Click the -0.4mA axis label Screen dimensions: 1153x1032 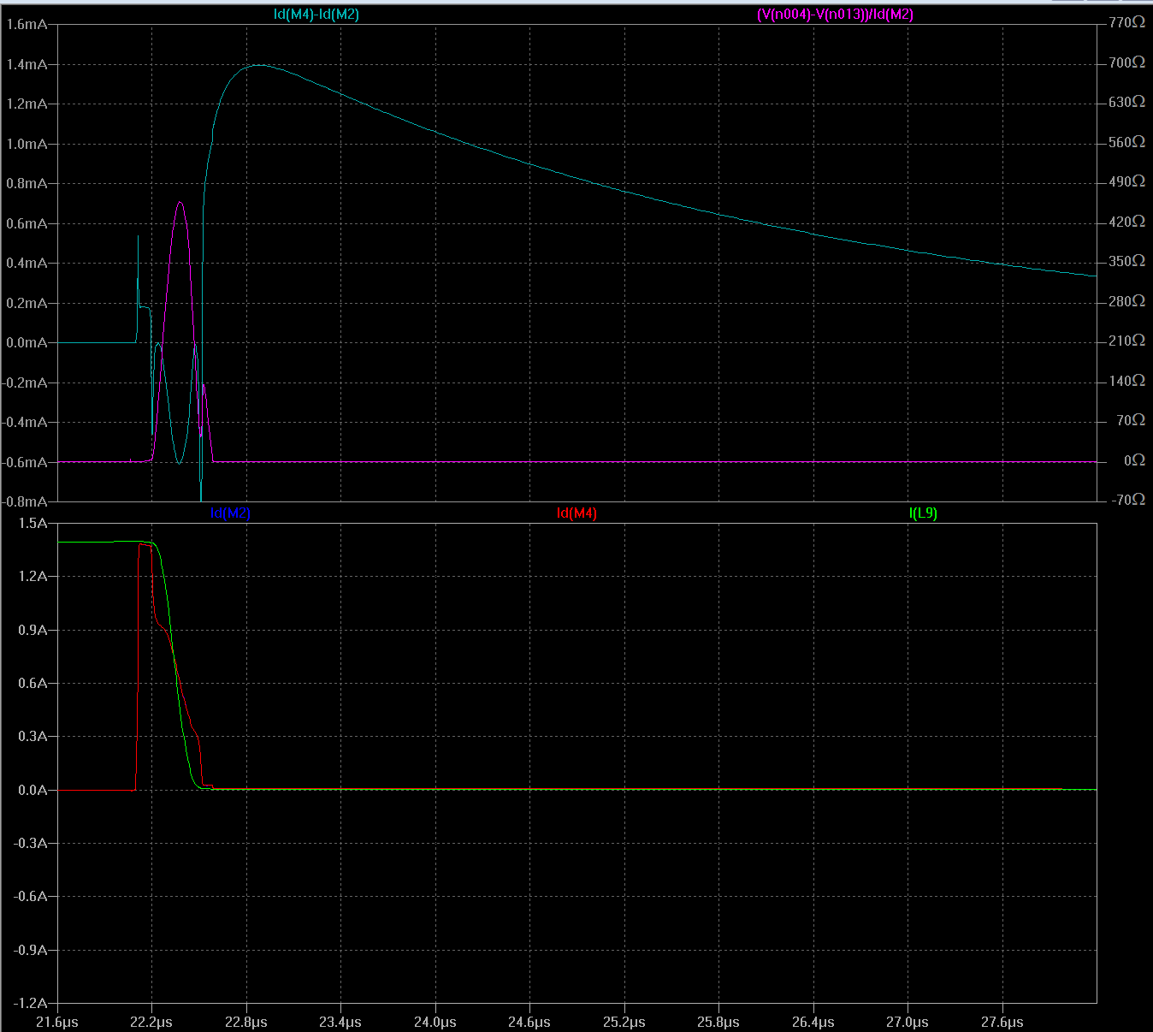[x=24, y=423]
